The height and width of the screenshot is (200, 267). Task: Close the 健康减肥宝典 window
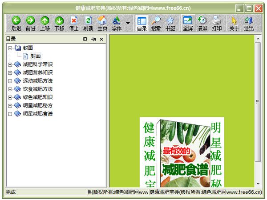click(x=259, y=8)
